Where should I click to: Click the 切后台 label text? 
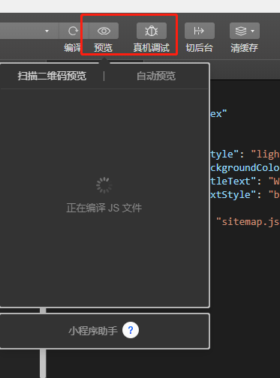[x=199, y=48]
